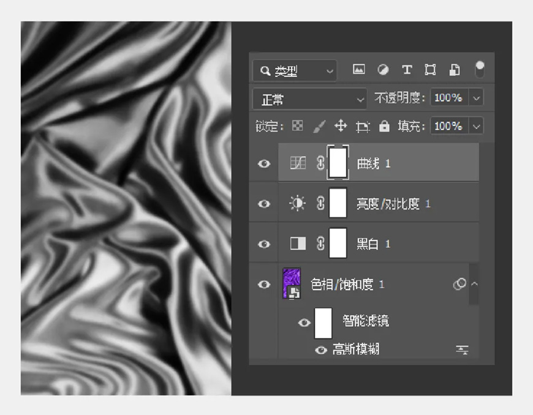533x415 pixels.
Task: Click the link icon on the Curves layer
Action: tap(320, 162)
